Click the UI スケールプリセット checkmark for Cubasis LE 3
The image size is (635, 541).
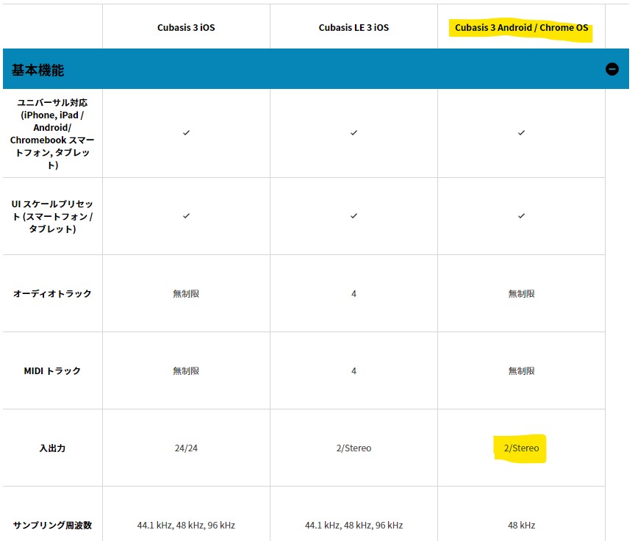pos(354,216)
